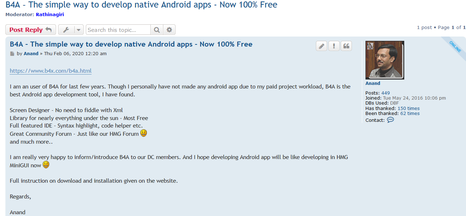Image resolution: width=466 pixels, height=216 pixels.
Task: Open the page heading topic title link
Action: [x=141, y=5]
